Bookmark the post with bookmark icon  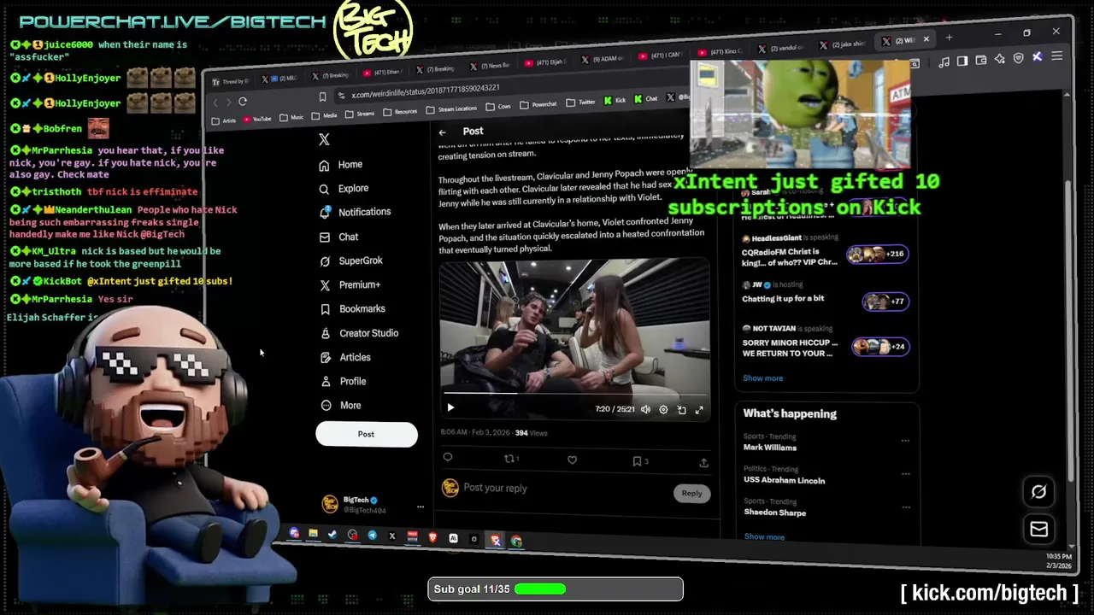tap(638, 461)
